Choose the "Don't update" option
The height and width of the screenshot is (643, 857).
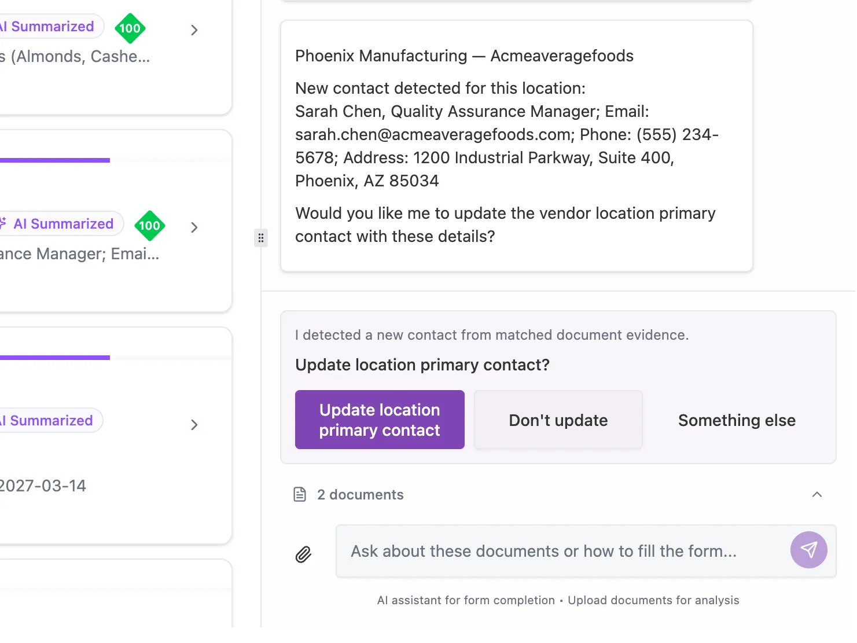(558, 420)
